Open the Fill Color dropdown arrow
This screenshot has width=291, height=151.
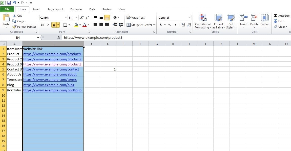coord(80,25)
